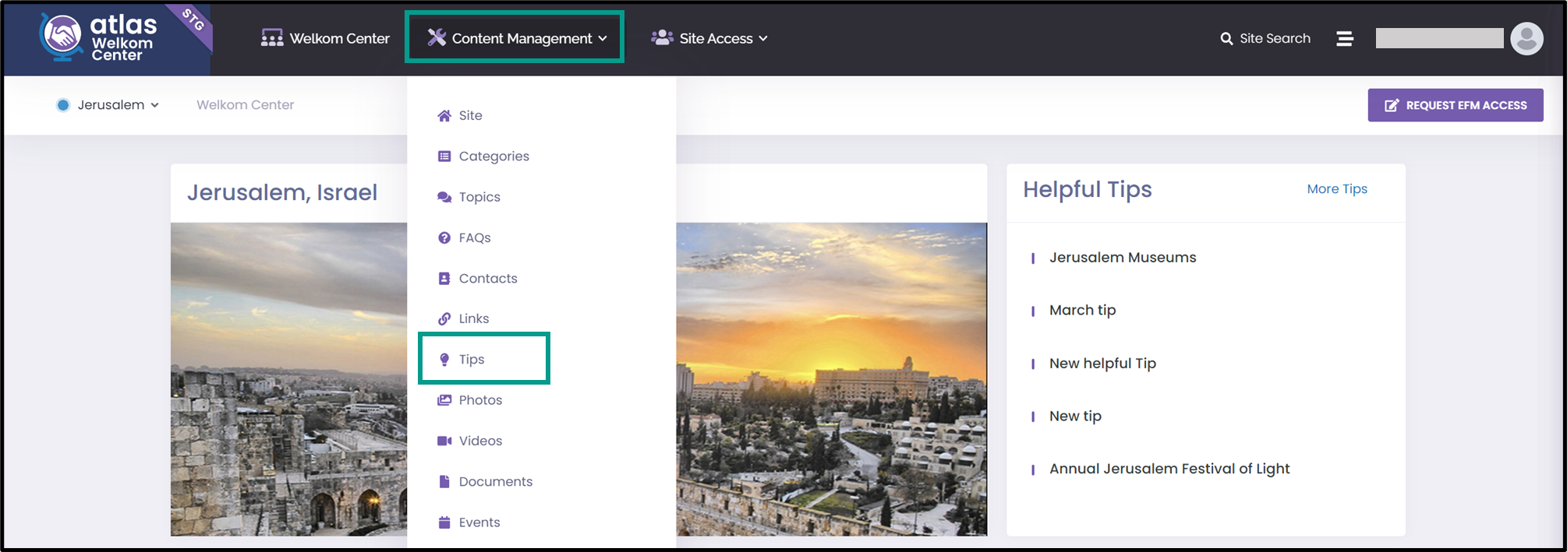Click the Jerusalem old city walls photo
Viewport: 1567px width, 552px height.
(288, 379)
